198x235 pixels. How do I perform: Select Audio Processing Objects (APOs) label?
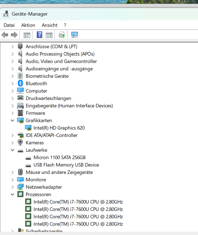pyautogui.click(x=60, y=54)
